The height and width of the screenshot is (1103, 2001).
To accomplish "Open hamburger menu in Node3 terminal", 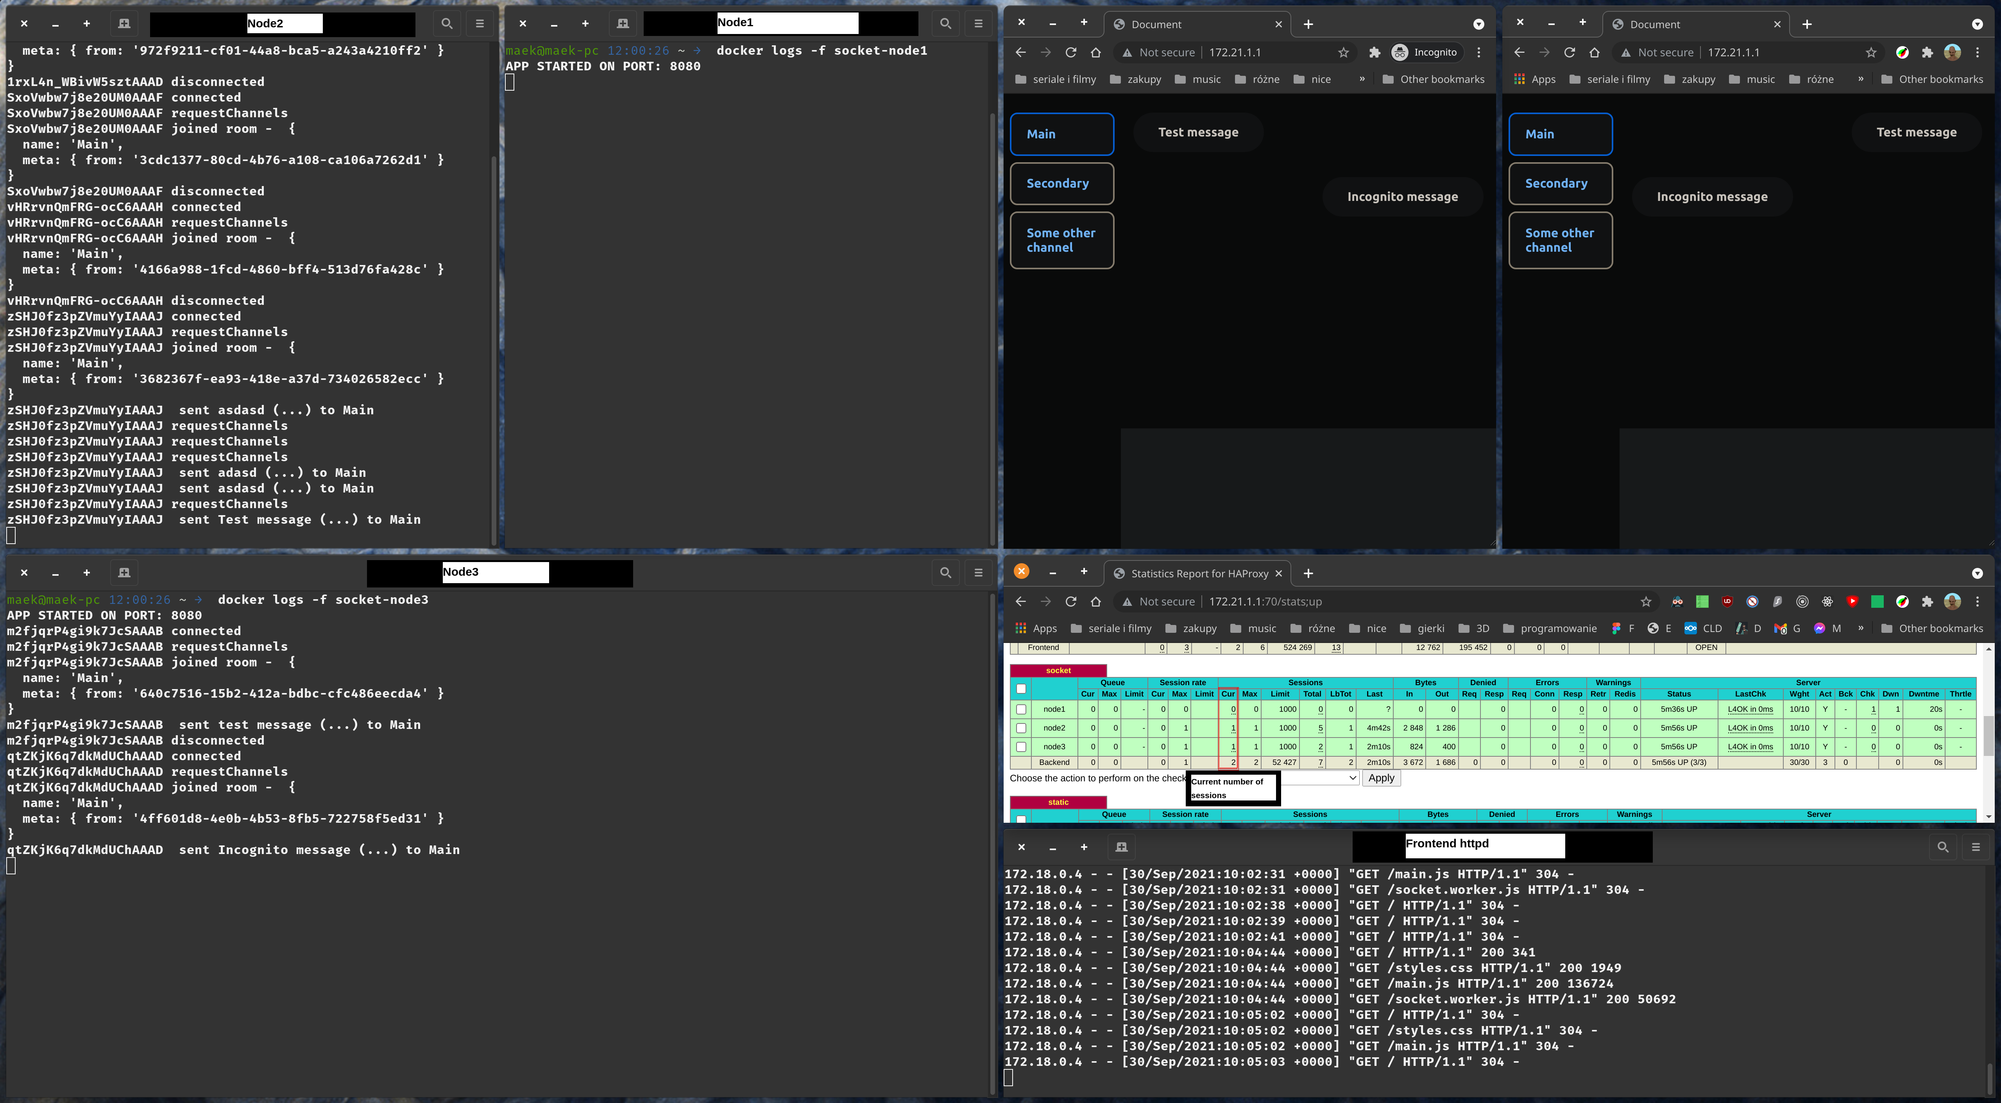I will pos(978,573).
